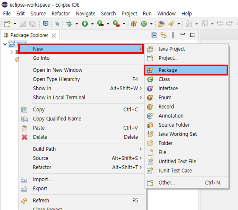Open the Help menu
The image size is (238, 210).
point(186,14)
